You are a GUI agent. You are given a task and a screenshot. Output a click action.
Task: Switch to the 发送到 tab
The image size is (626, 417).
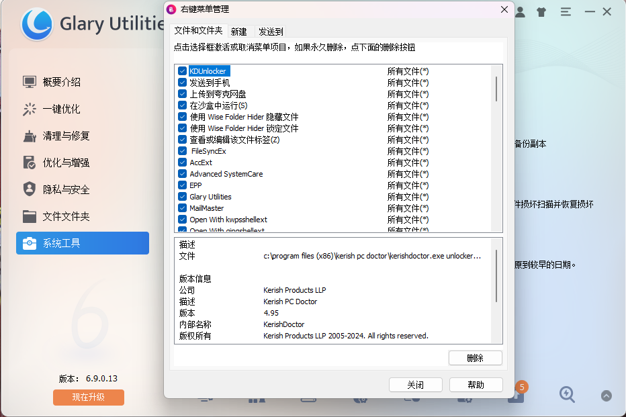(x=271, y=32)
